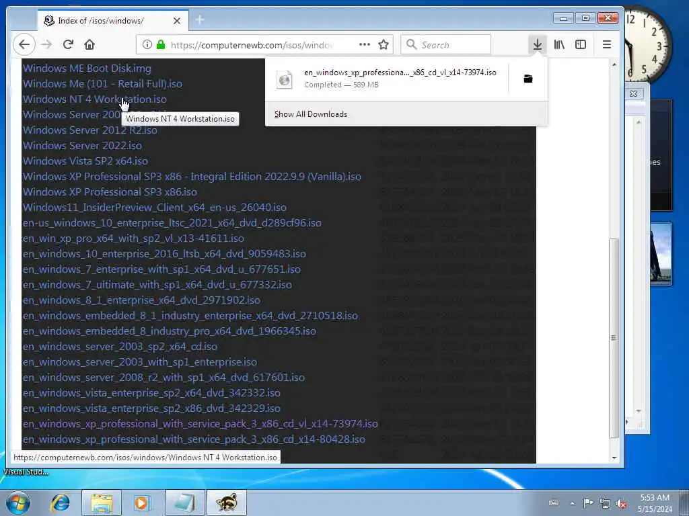The image size is (689, 516).
Task: Open the notepad-like taskbar application
Action: click(184, 503)
